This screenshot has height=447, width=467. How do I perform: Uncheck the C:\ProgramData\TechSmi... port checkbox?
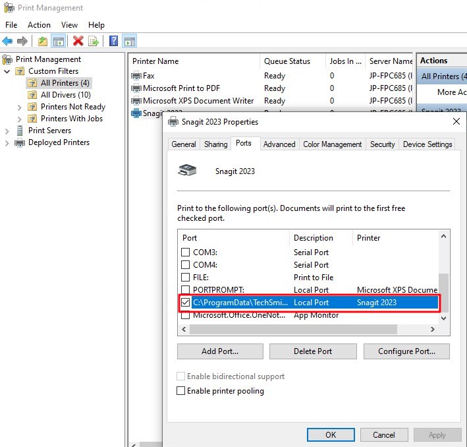185,303
